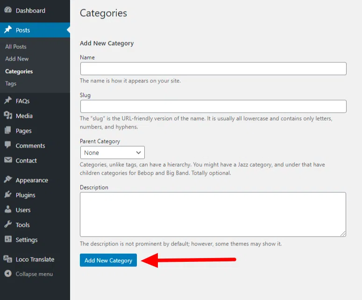Click inside the Description text area
Viewport: 362px width, 300px height.
(x=213, y=214)
